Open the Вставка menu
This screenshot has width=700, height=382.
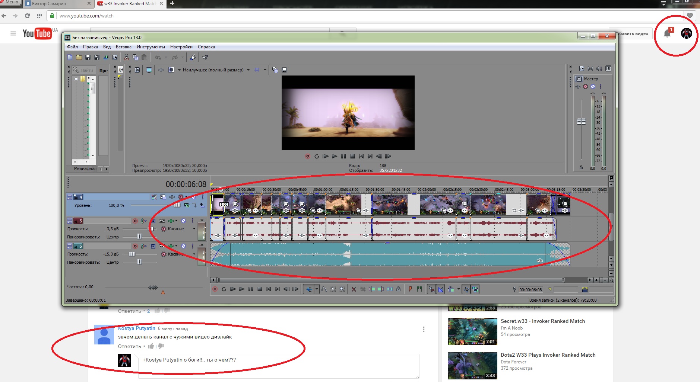pos(123,47)
